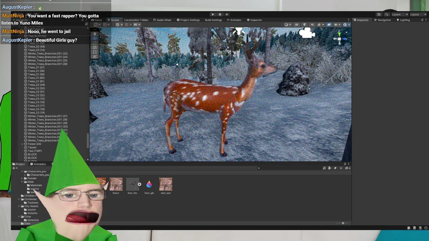429x241 pixels.
Task: Select Terrain in the Hierarchy
Action: [x=32, y=147]
